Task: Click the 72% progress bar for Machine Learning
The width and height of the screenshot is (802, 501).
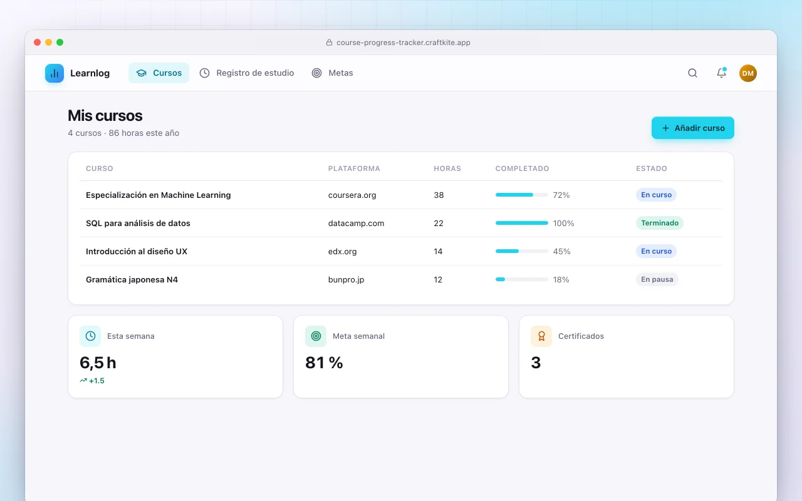Action: [522, 195]
